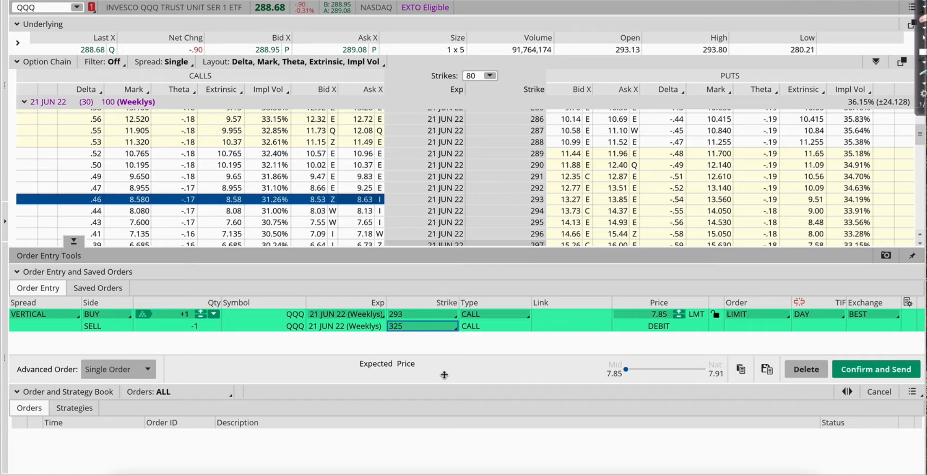Click the option chain vertical scrollbar thumb
The image size is (927, 475).
pos(920,134)
